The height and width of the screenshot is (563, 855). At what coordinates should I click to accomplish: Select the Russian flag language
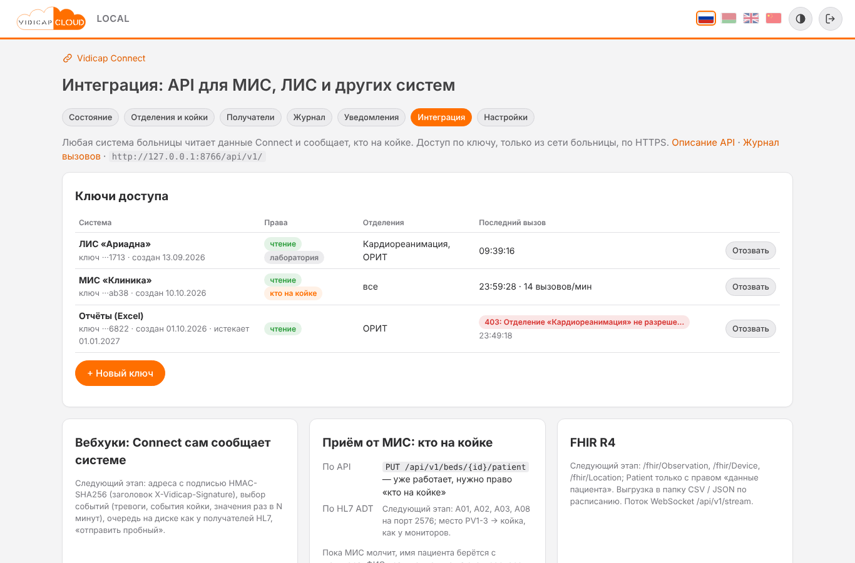[x=706, y=18]
